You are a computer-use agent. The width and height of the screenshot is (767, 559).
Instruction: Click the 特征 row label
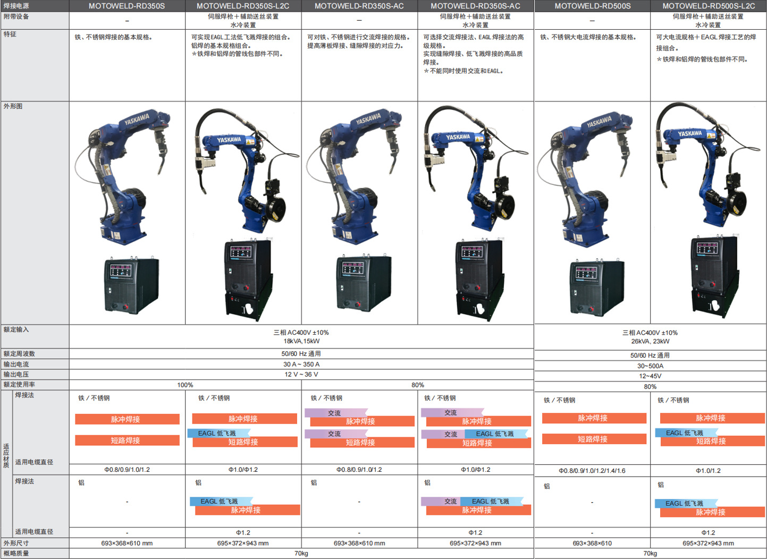point(10,34)
